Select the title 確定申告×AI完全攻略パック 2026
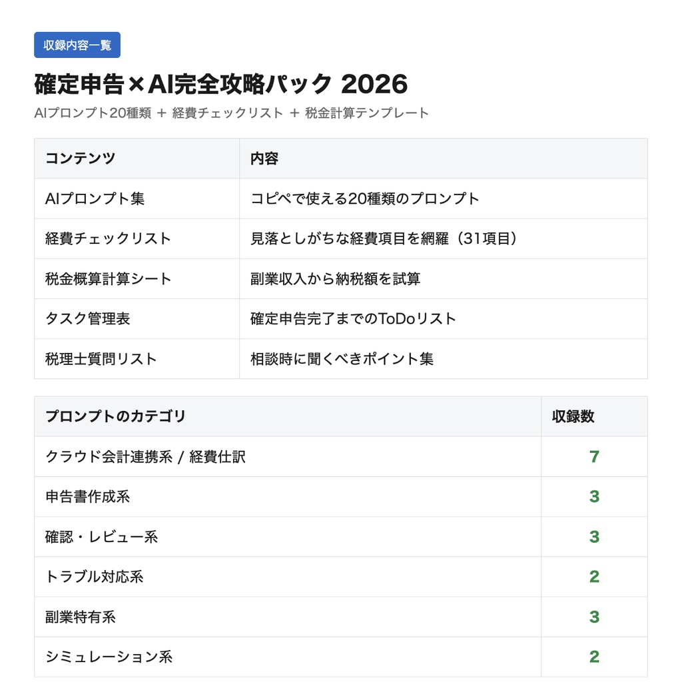682x682 pixels. coord(221,84)
